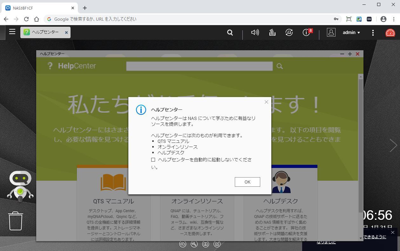Click the QTS desktop search magnifier icon
400x251 pixels.
coord(230,32)
